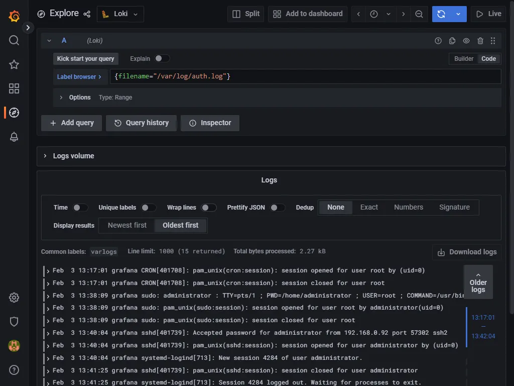
Task: Delete query A with the trash icon
Action: click(x=480, y=41)
